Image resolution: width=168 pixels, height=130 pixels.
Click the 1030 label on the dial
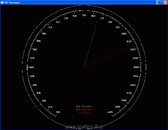pyautogui.click(x=135, y=58)
